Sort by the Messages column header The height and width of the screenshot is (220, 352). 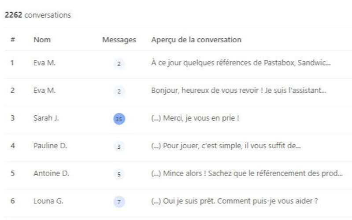click(x=119, y=40)
